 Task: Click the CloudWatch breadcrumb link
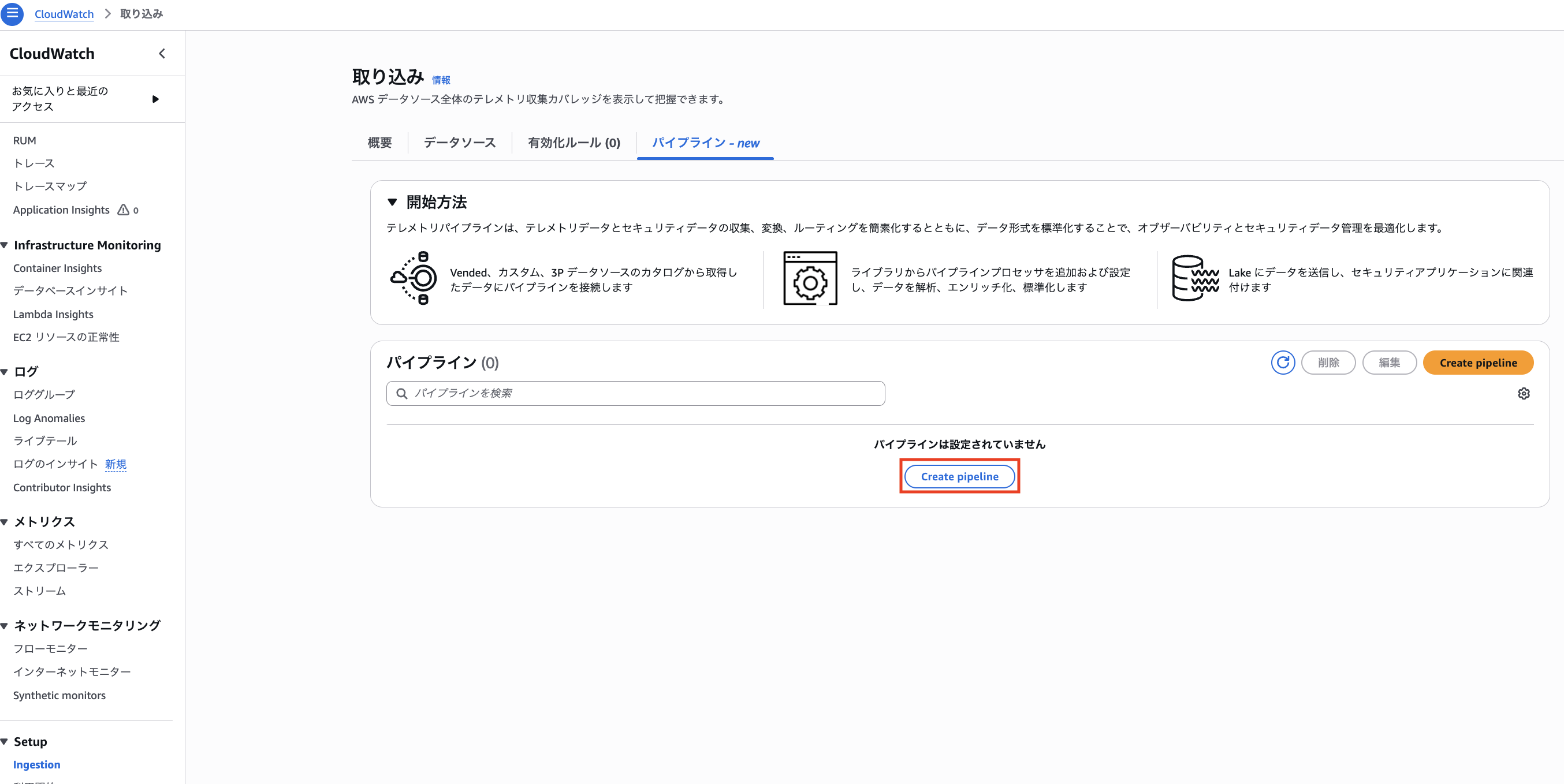(x=64, y=13)
